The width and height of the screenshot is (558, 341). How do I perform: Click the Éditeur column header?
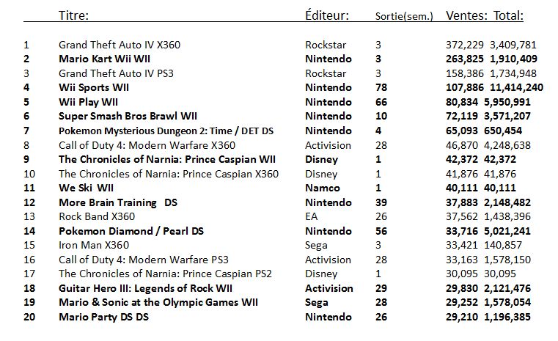[x=327, y=15]
